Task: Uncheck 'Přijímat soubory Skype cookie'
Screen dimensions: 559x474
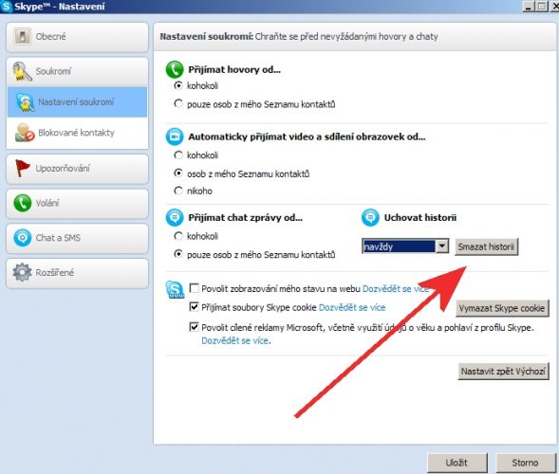Action: (x=194, y=306)
